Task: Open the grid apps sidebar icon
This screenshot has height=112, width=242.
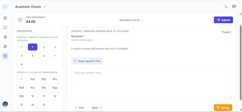Action: tap(5, 37)
